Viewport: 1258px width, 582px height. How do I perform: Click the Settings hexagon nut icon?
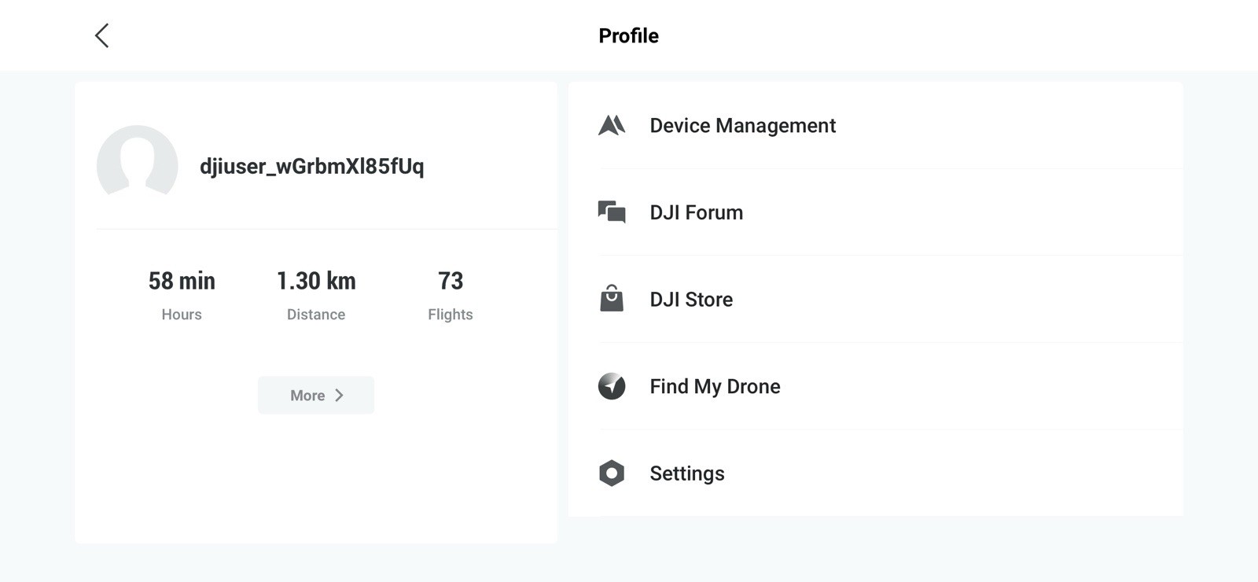coord(612,473)
